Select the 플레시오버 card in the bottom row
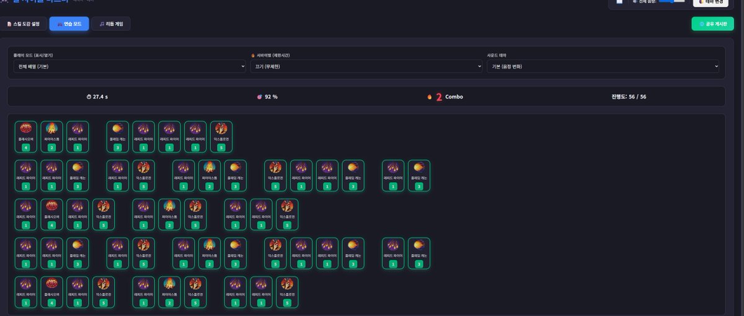The width and height of the screenshot is (744, 316). click(52, 292)
